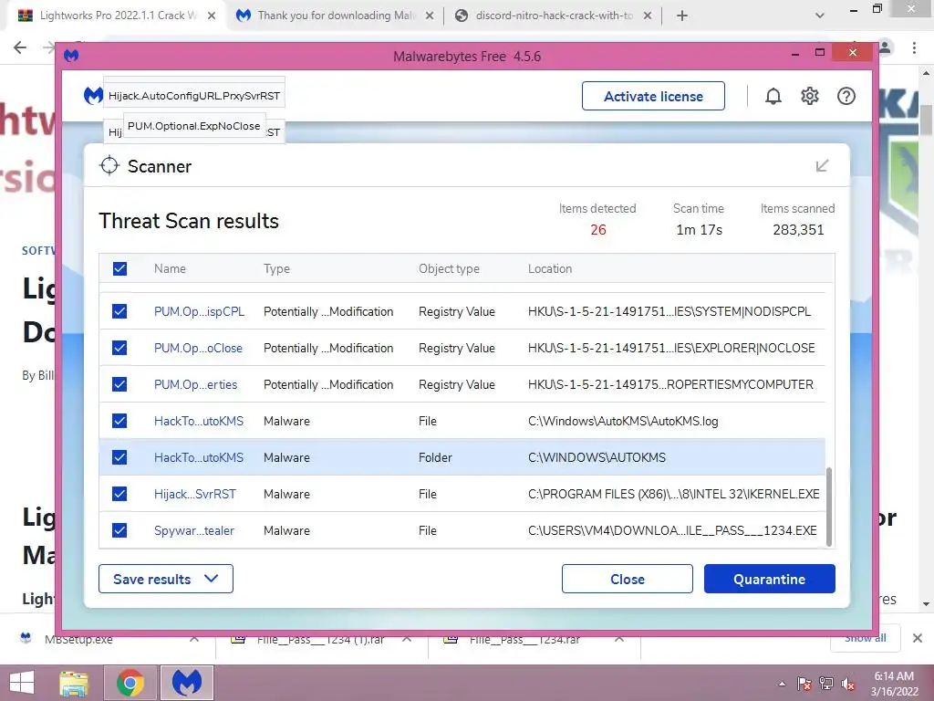
Task: Click the C:\Windows\AutoKMS\AutoKMS.log location
Action: click(622, 421)
